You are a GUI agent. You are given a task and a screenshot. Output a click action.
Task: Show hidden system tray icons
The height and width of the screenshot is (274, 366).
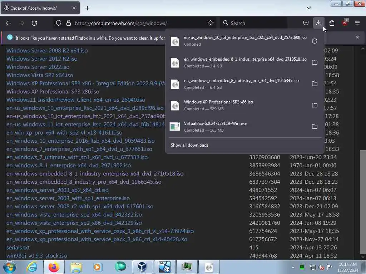(x=293, y=267)
